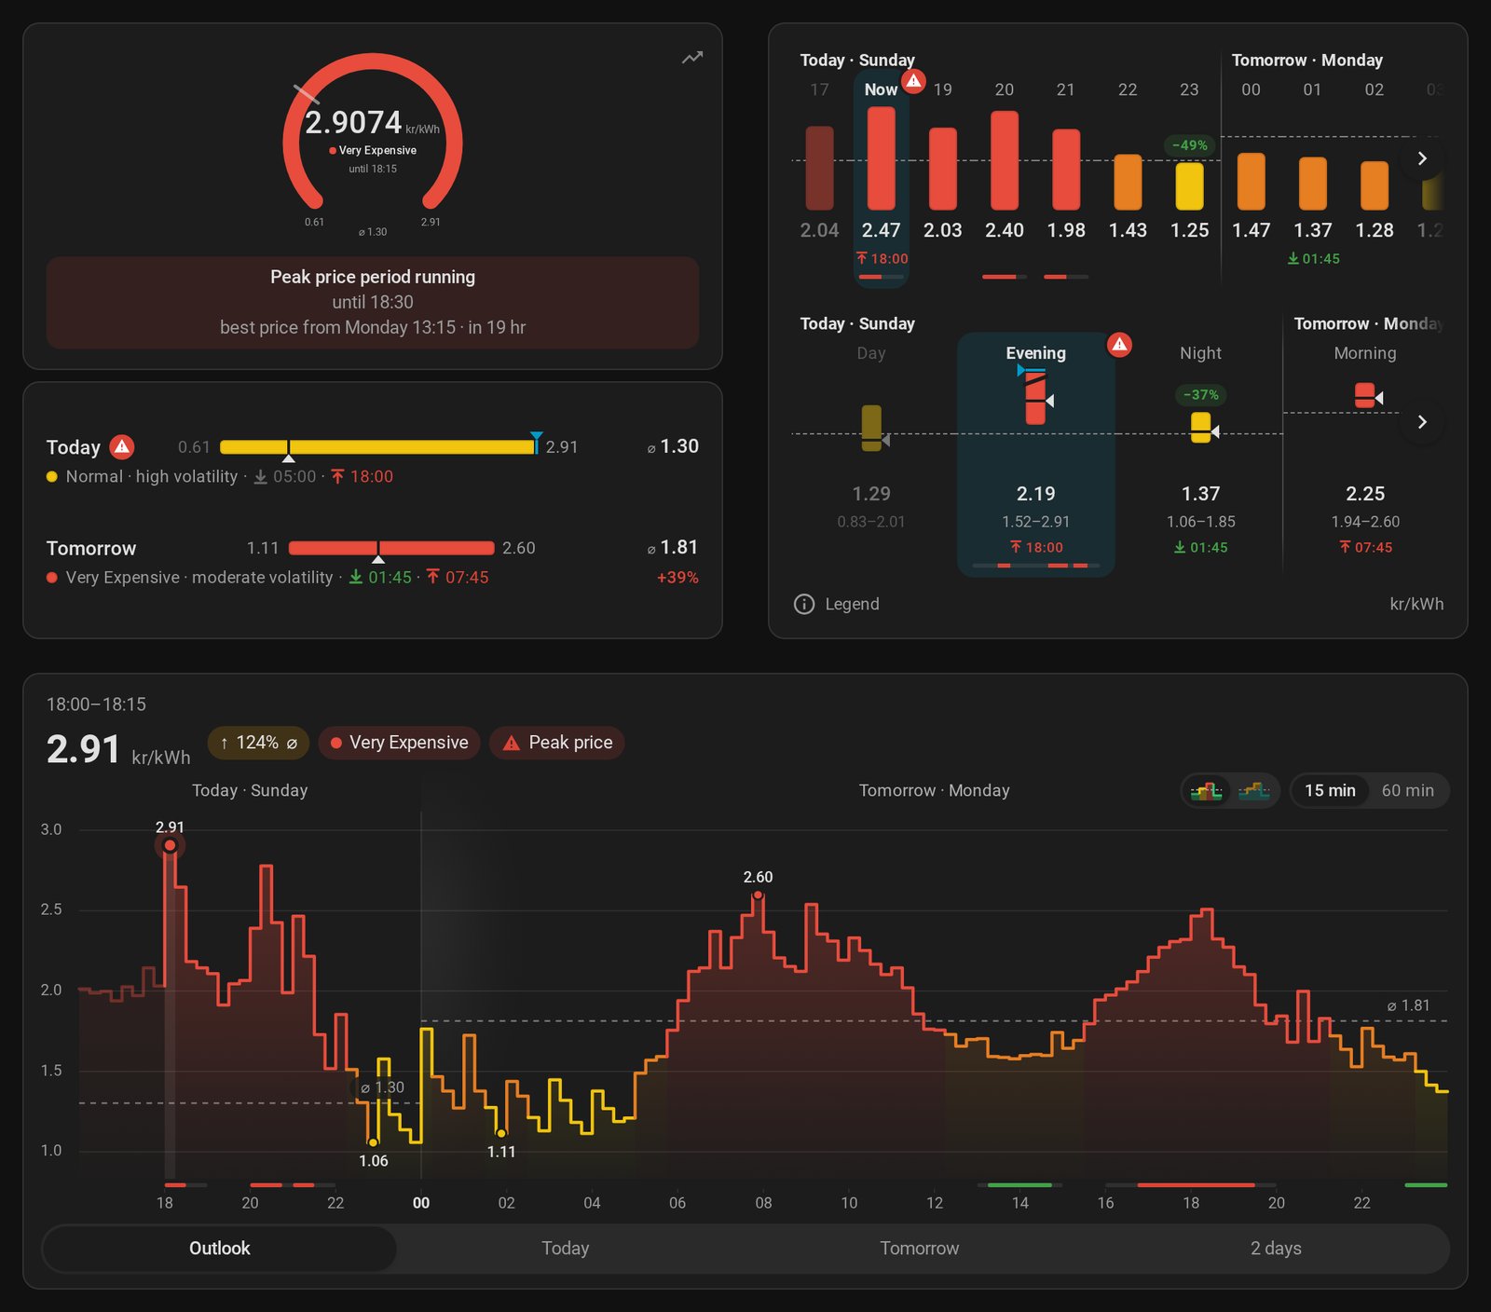Screen dimensions: 1491x1312
Task: Select the Evening period card
Action: click(1036, 454)
